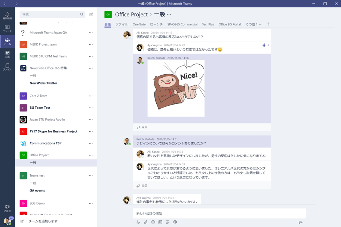Open the OneNote tab
Screen dimensions: 341x227
tap(139, 24)
